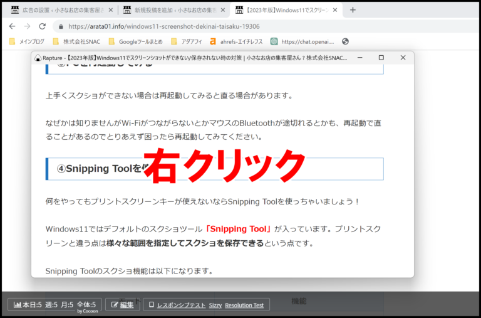Open the Googleツールまとめ bookmark folder

point(135,41)
